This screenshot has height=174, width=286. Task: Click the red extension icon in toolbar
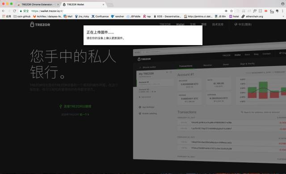pos(266,11)
